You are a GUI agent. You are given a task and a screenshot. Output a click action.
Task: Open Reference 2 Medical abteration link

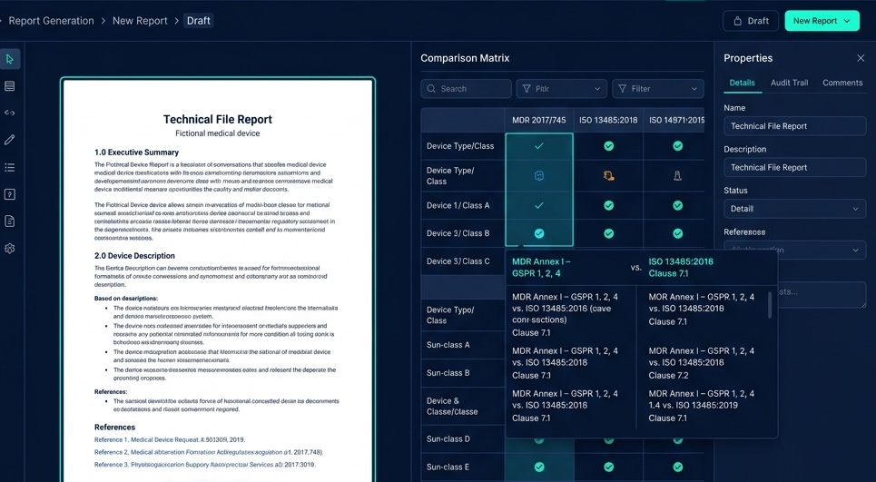(209, 452)
